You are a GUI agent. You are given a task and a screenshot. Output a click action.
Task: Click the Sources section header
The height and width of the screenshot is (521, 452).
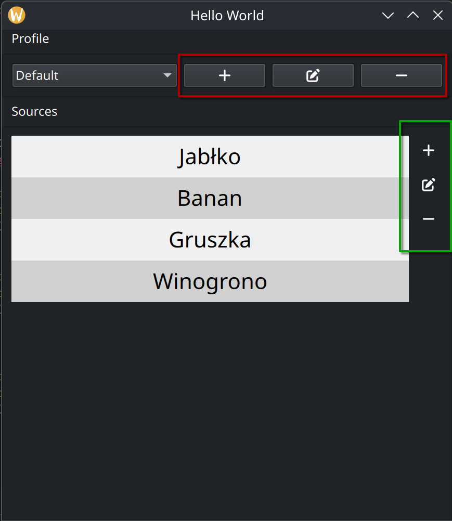click(34, 111)
